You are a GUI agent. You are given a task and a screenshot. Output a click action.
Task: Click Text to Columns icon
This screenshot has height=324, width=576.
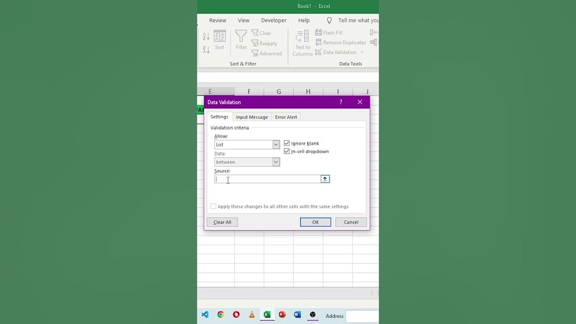click(302, 37)
